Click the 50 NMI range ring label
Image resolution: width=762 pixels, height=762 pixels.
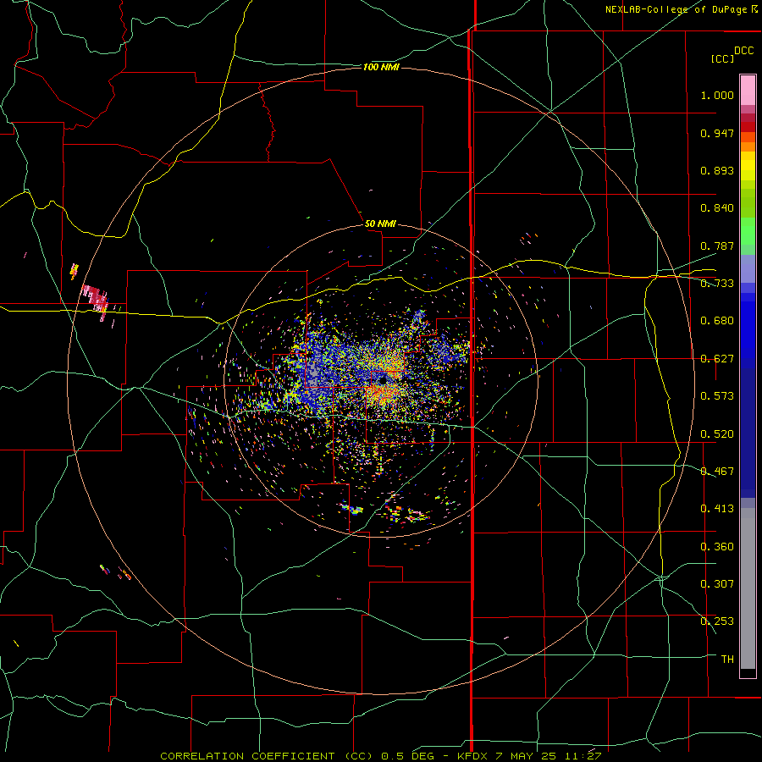[380, 224]
